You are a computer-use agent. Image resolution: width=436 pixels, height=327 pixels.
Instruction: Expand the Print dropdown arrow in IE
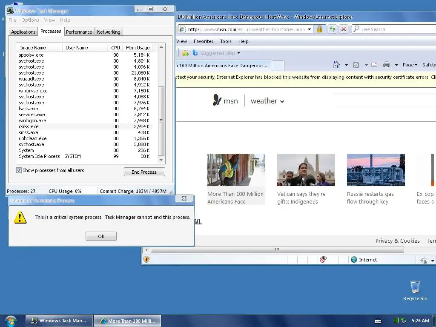point(396,65)
